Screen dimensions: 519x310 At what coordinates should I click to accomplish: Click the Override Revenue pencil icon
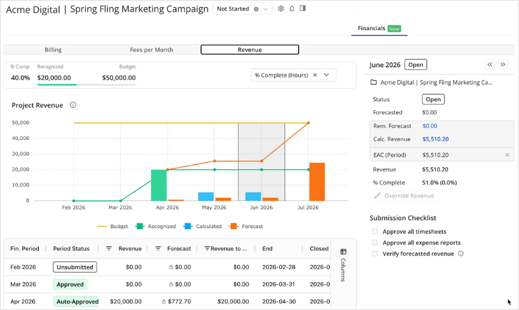pyautogui.click(x=377, y=196)
